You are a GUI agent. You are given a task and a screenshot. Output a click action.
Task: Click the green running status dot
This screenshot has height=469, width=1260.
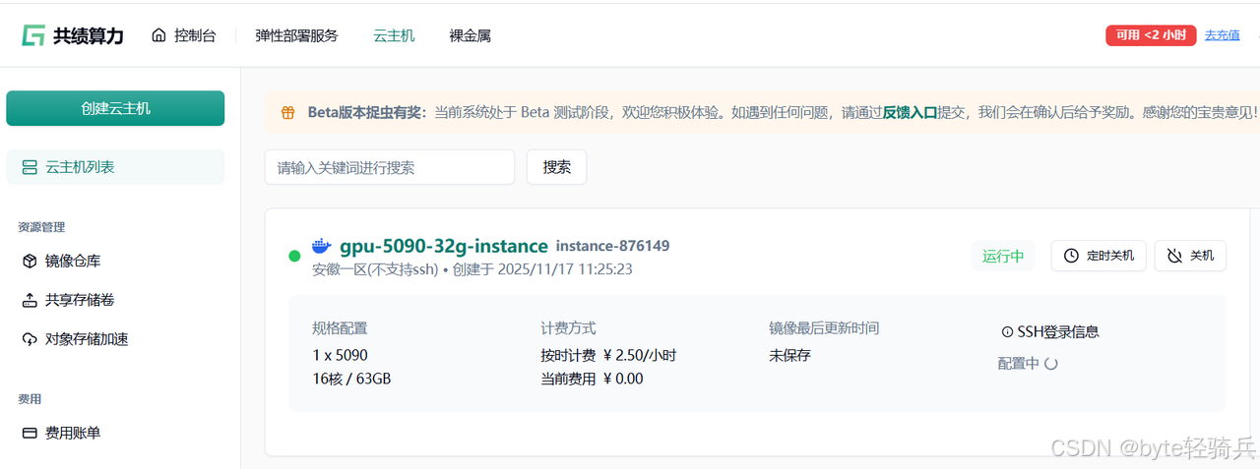(294, 256)
